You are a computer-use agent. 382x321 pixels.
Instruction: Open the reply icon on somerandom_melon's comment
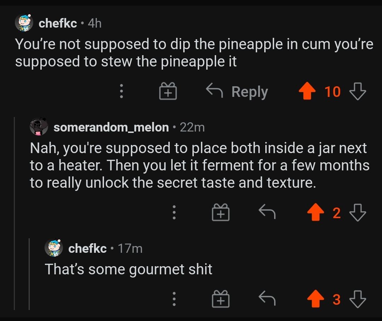pyautogui.click(x=267, y=212)
